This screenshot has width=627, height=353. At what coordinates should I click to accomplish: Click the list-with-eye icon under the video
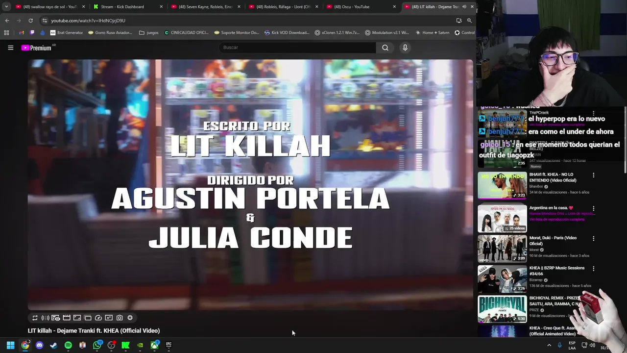56,318
